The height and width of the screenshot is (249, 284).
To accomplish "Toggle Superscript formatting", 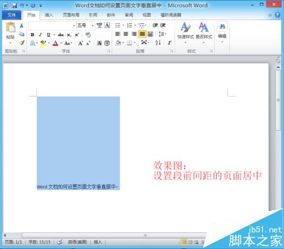I will [77, 35].
